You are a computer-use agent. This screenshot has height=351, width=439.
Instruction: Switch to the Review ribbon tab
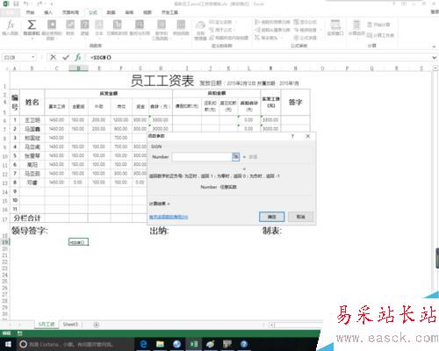(129, 12)
